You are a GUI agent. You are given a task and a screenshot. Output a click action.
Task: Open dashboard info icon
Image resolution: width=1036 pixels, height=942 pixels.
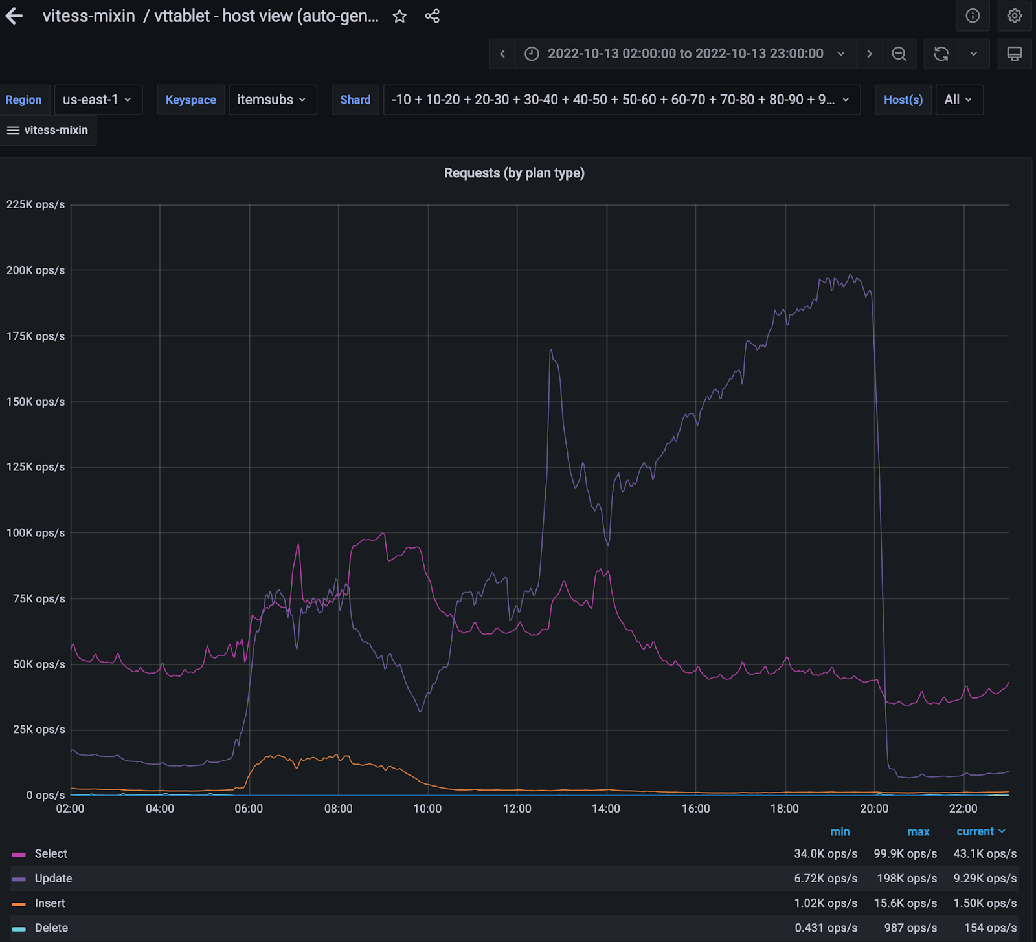972,16
